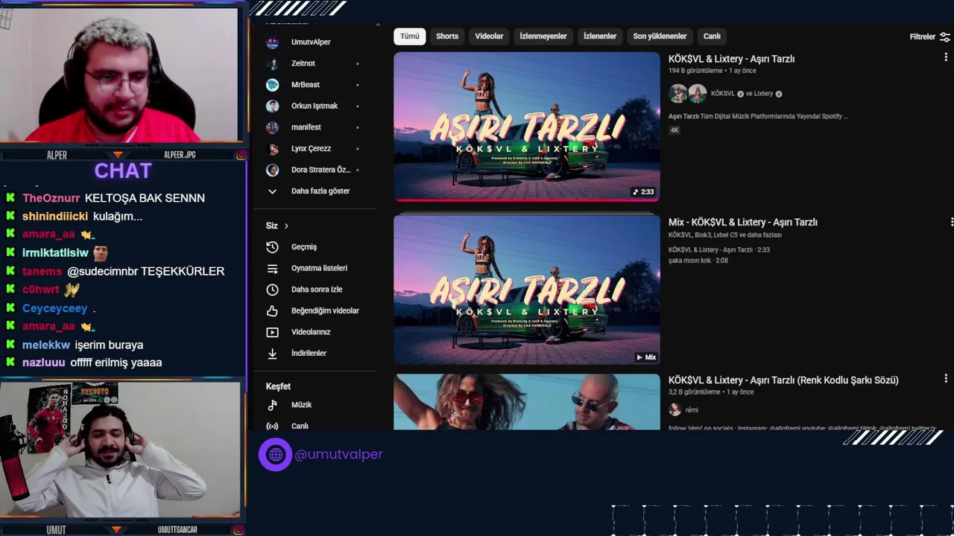This screenshot has width=954, height=536.
Task: Click the @umutvalper handle text
Action: point(338,454)
